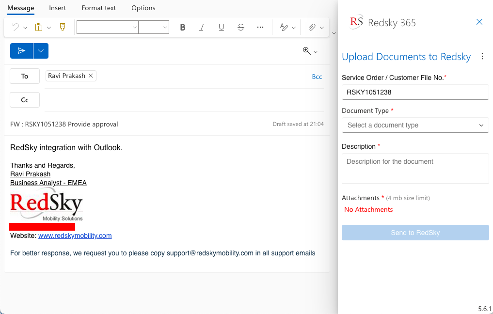Open the Send options dropdown

[x=41, y=51]
